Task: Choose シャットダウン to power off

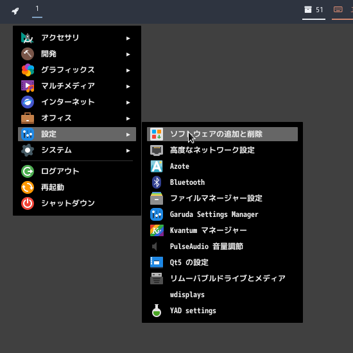Action: point(77,203)
